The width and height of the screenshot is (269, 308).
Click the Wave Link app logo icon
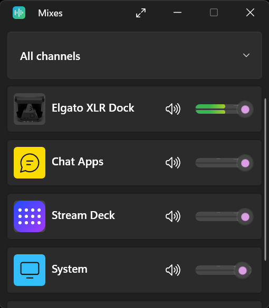[19, 13]
